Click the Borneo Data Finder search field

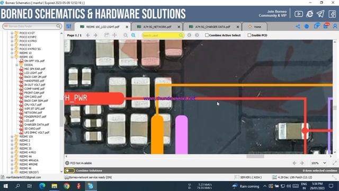(32, 26)
